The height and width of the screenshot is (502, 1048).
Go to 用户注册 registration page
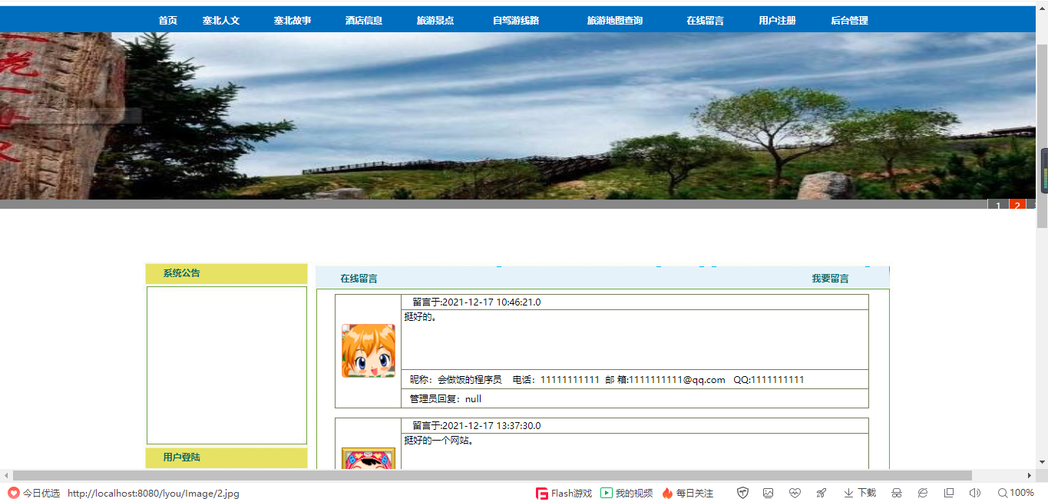[777, 21]
